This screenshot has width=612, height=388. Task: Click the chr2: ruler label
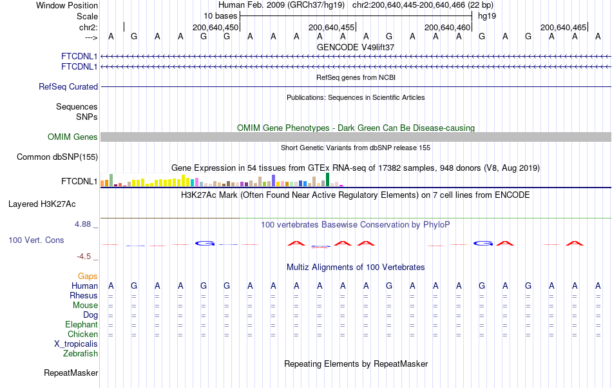tap(88, 27)
